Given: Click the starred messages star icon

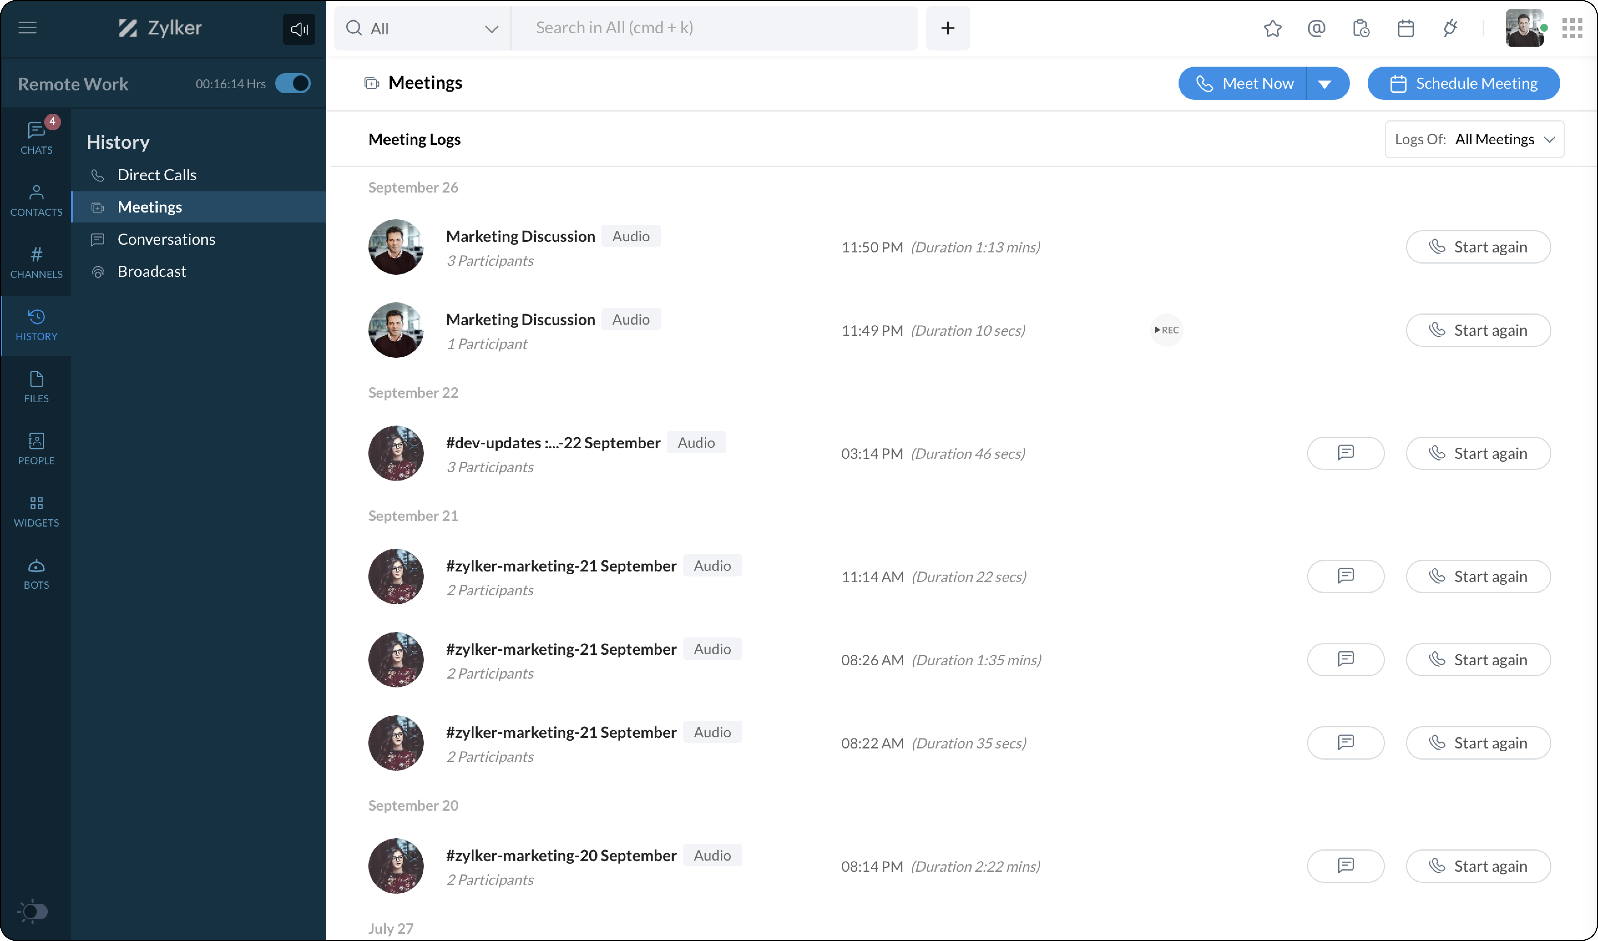Looking at the screenshot, I should pyautogui.click(x=1272, y=29).
